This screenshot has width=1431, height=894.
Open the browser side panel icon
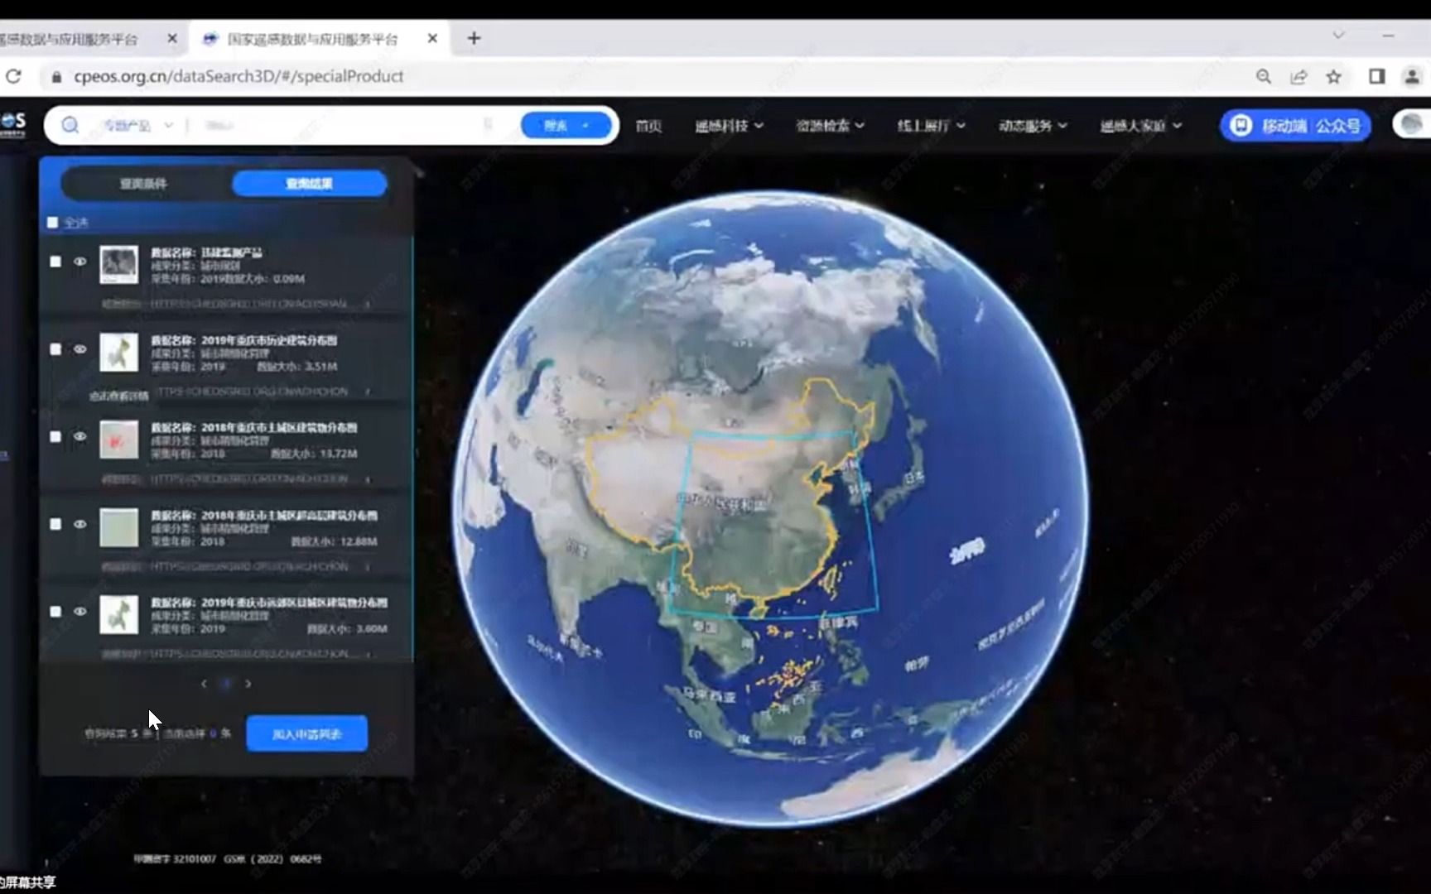(1376, 76)
